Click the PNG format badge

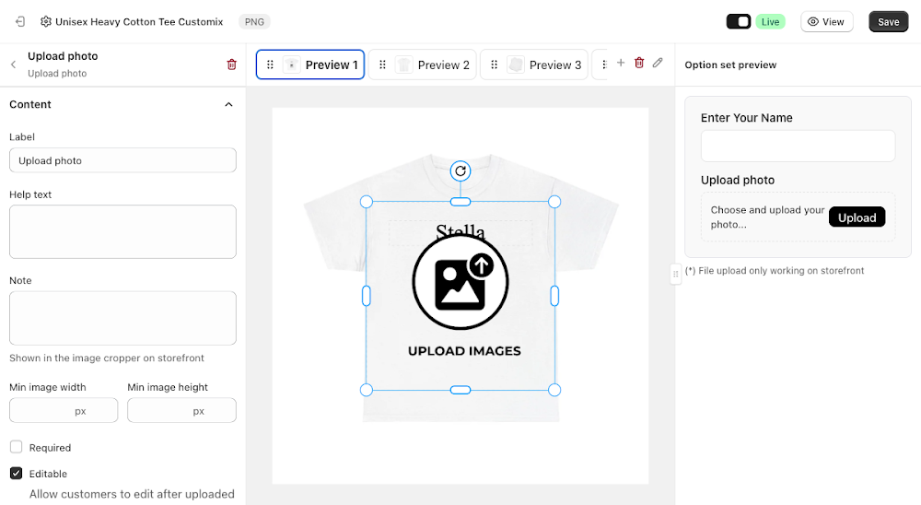(254, 22)
